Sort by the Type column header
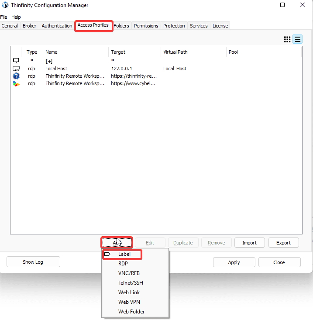The height and width of the screenshot is (320, 313). pyautogui.click(x=32, y=52)
